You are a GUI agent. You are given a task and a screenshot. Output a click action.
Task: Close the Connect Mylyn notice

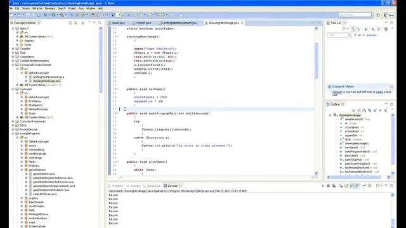(391, 87)
